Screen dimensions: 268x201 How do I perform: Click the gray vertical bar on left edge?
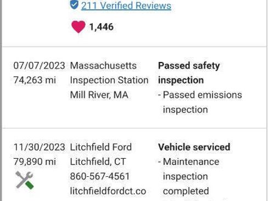click(1, 101)
